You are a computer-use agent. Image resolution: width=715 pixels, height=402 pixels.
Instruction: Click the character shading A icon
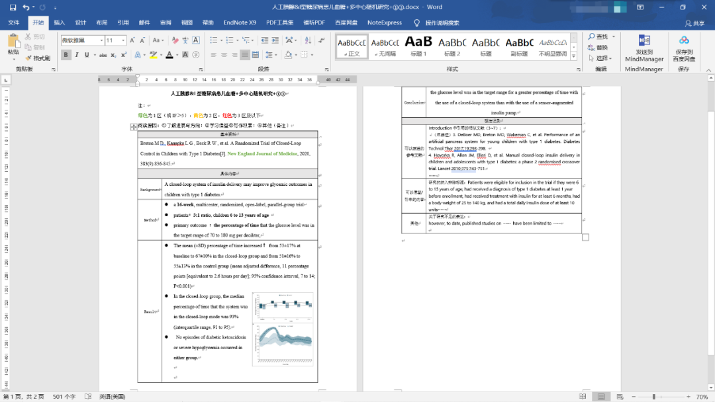(x=185, y=55)
